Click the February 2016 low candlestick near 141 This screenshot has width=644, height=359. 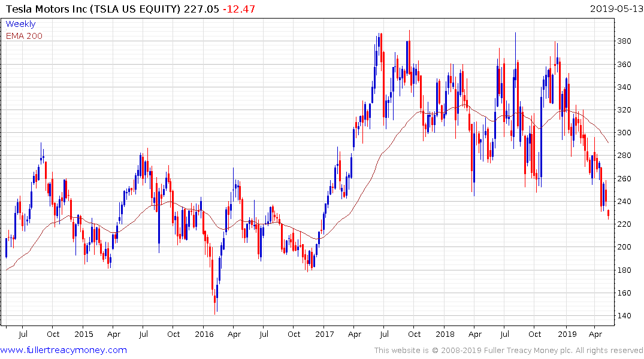215,300
